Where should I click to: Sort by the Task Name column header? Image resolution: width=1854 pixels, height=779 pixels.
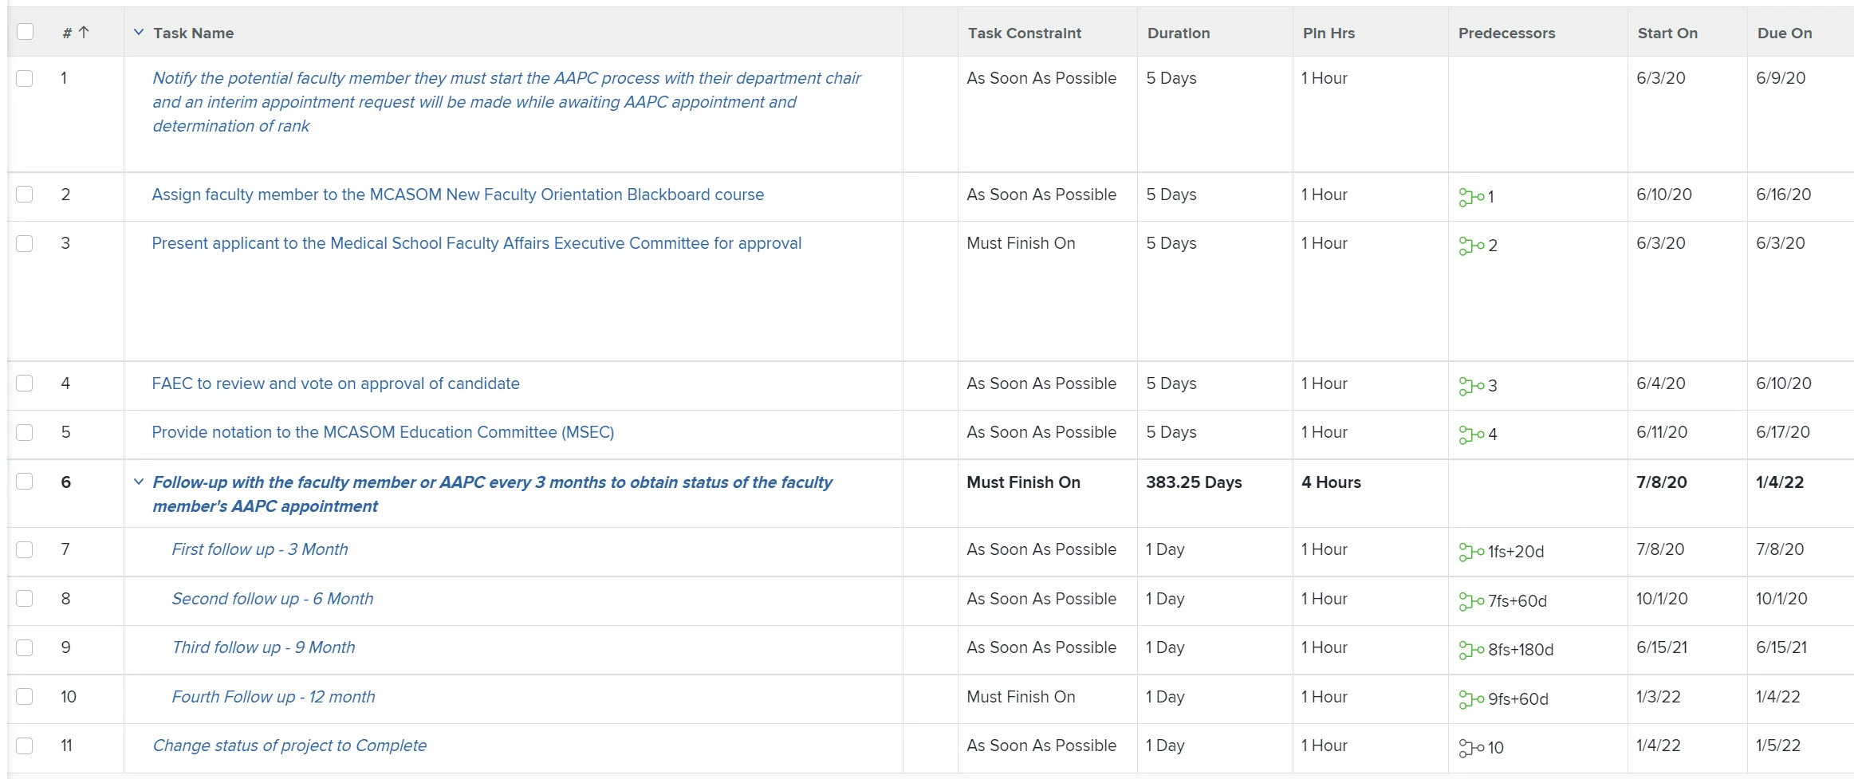click(x=194, y=33)
